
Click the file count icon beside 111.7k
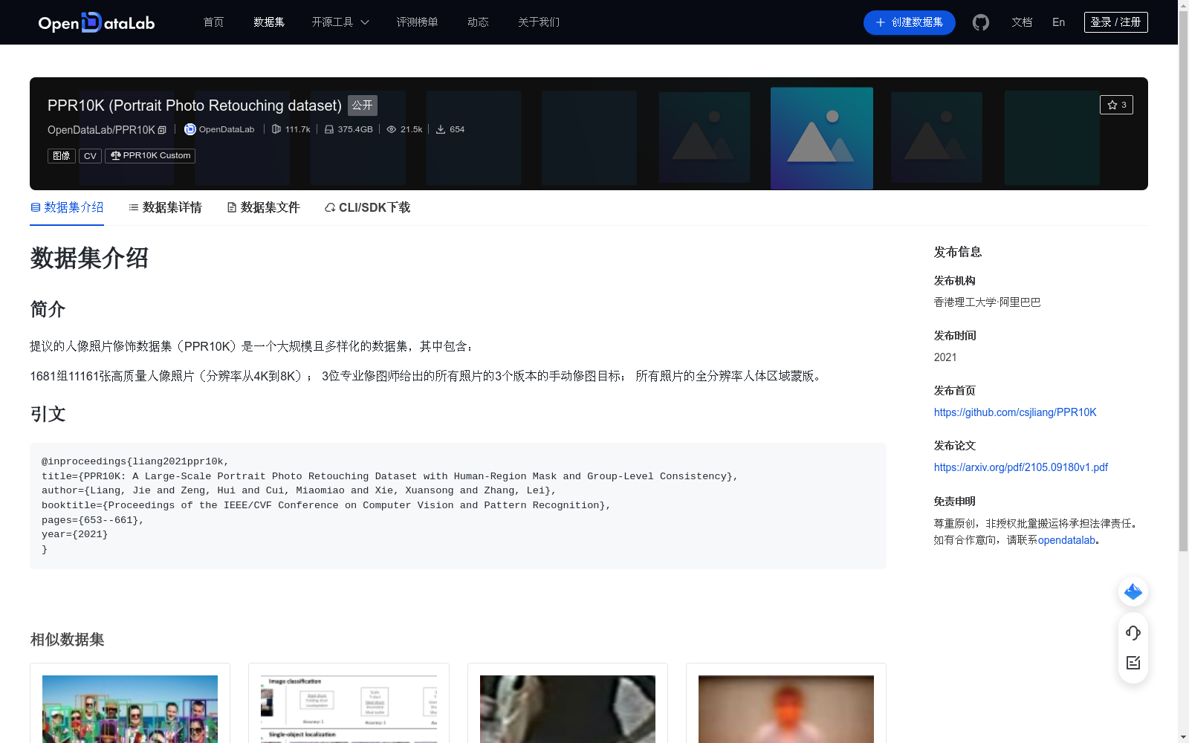(x=276, y=129)
